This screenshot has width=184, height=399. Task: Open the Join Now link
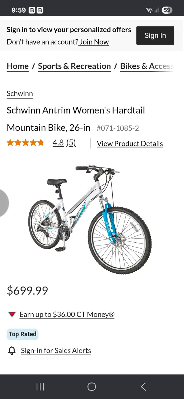[x=94, y=42]
